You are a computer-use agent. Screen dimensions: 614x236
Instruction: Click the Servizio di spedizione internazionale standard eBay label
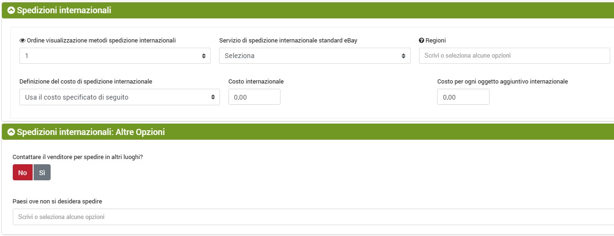[x=288, y=41]
